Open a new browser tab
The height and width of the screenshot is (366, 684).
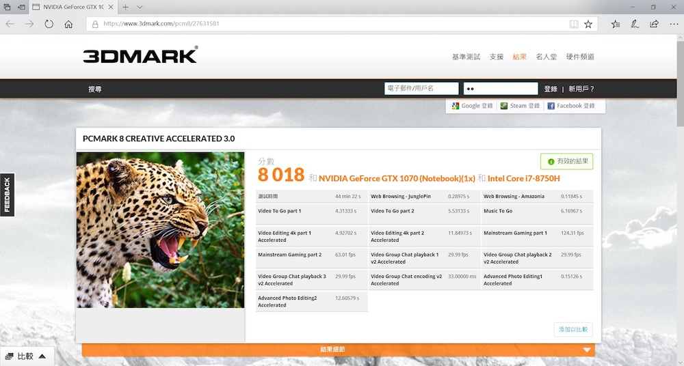[125, 7]
